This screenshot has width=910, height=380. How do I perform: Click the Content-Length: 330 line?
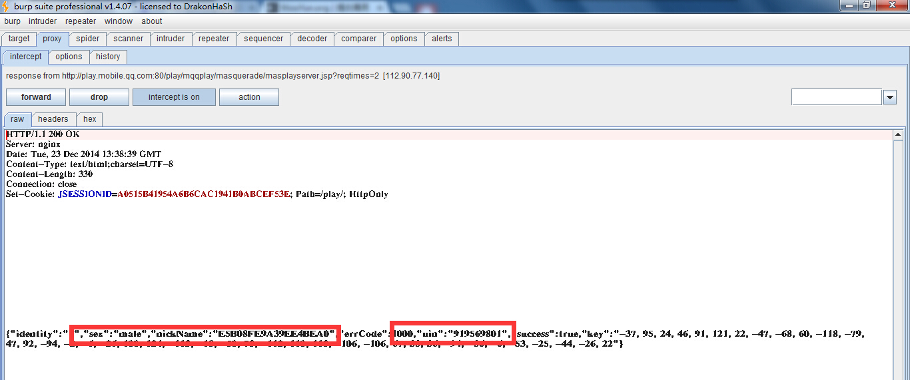coord(49,174)
